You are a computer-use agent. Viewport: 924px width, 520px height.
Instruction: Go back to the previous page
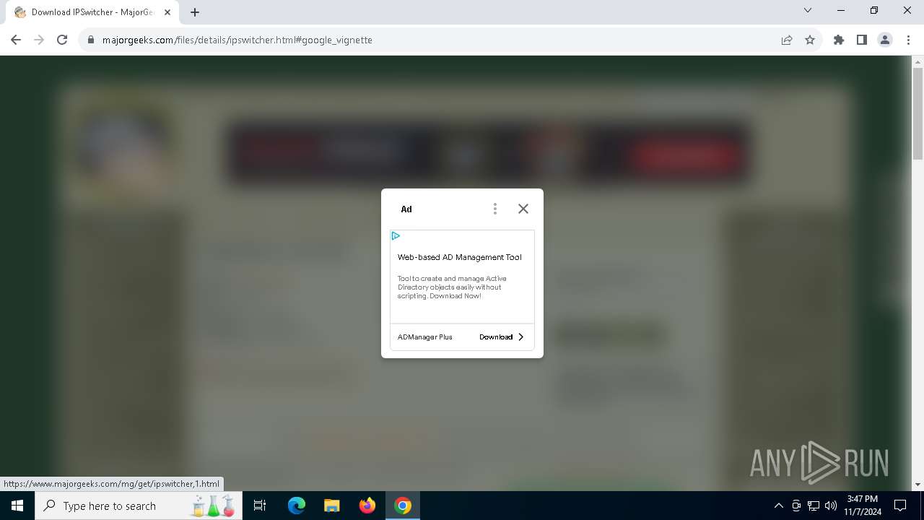(x=16, y=40)
